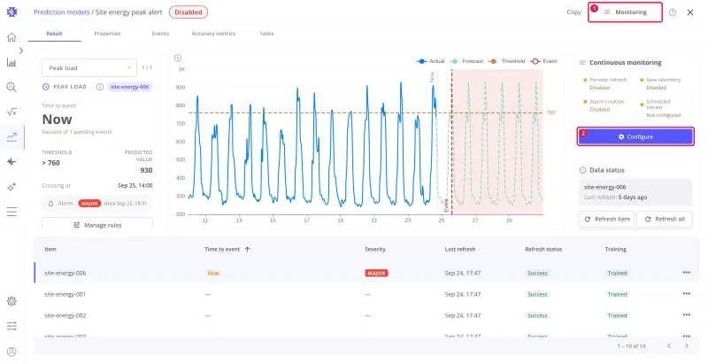Expand the left sidebar chevron
Screen dimensions: 708x364
click(21, 51)
